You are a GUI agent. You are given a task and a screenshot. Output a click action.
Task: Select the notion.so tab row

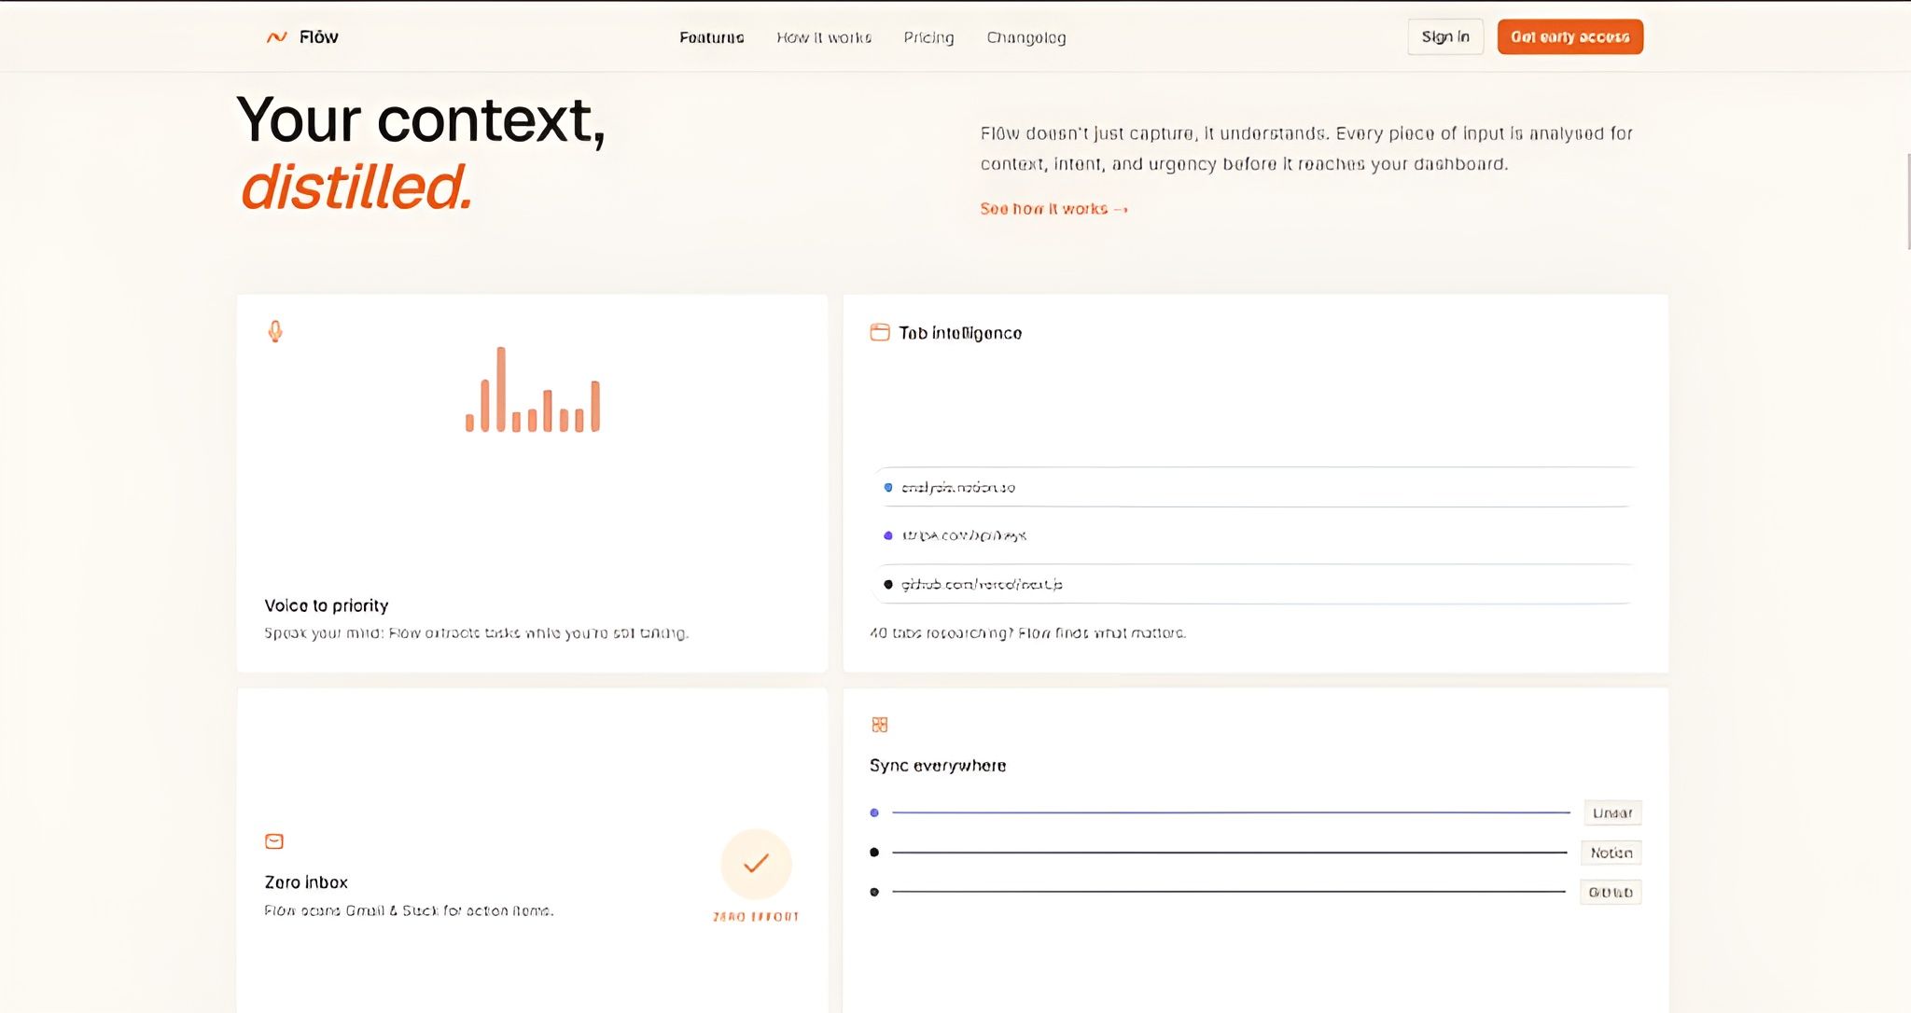[x=1255, y=487]
